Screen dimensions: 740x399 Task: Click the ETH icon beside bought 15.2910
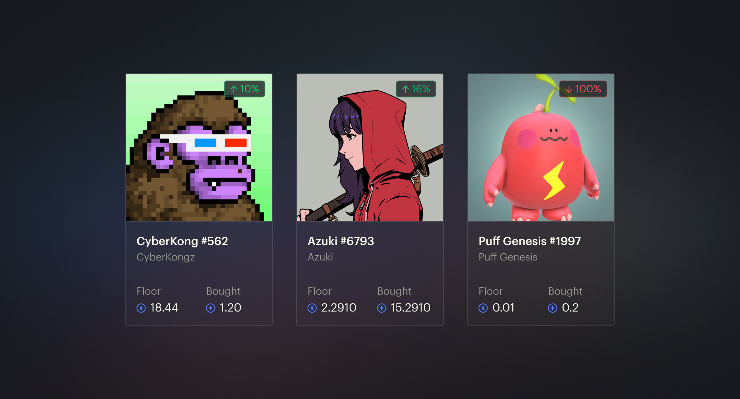382,308
